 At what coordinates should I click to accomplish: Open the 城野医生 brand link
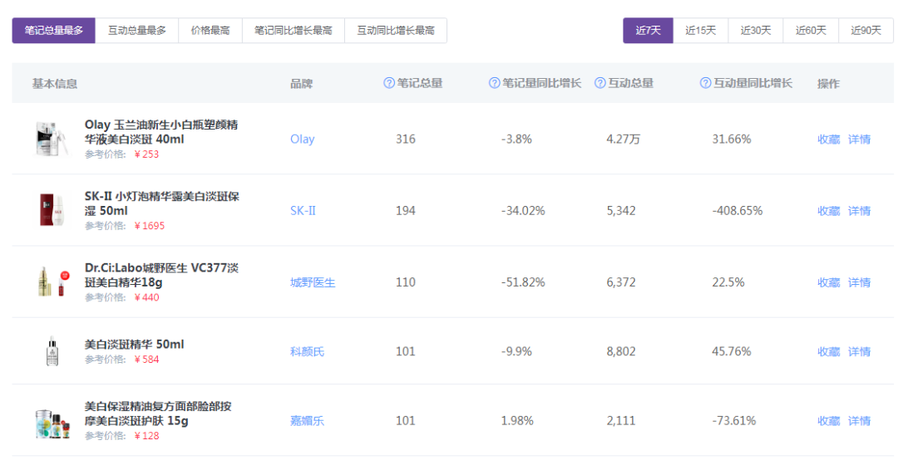coord(313,282)
